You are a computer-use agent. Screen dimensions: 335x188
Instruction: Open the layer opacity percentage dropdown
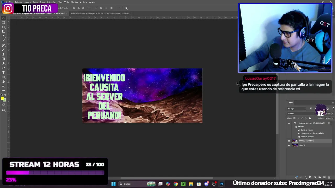pos(333,114)
